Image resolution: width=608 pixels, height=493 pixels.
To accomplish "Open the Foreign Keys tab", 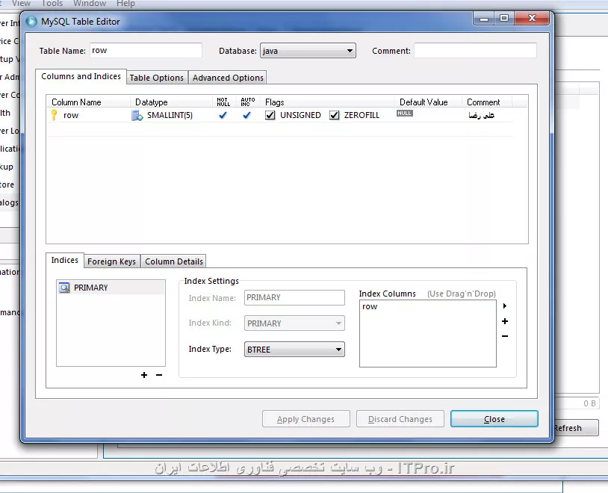I will [x=112, y=261].
